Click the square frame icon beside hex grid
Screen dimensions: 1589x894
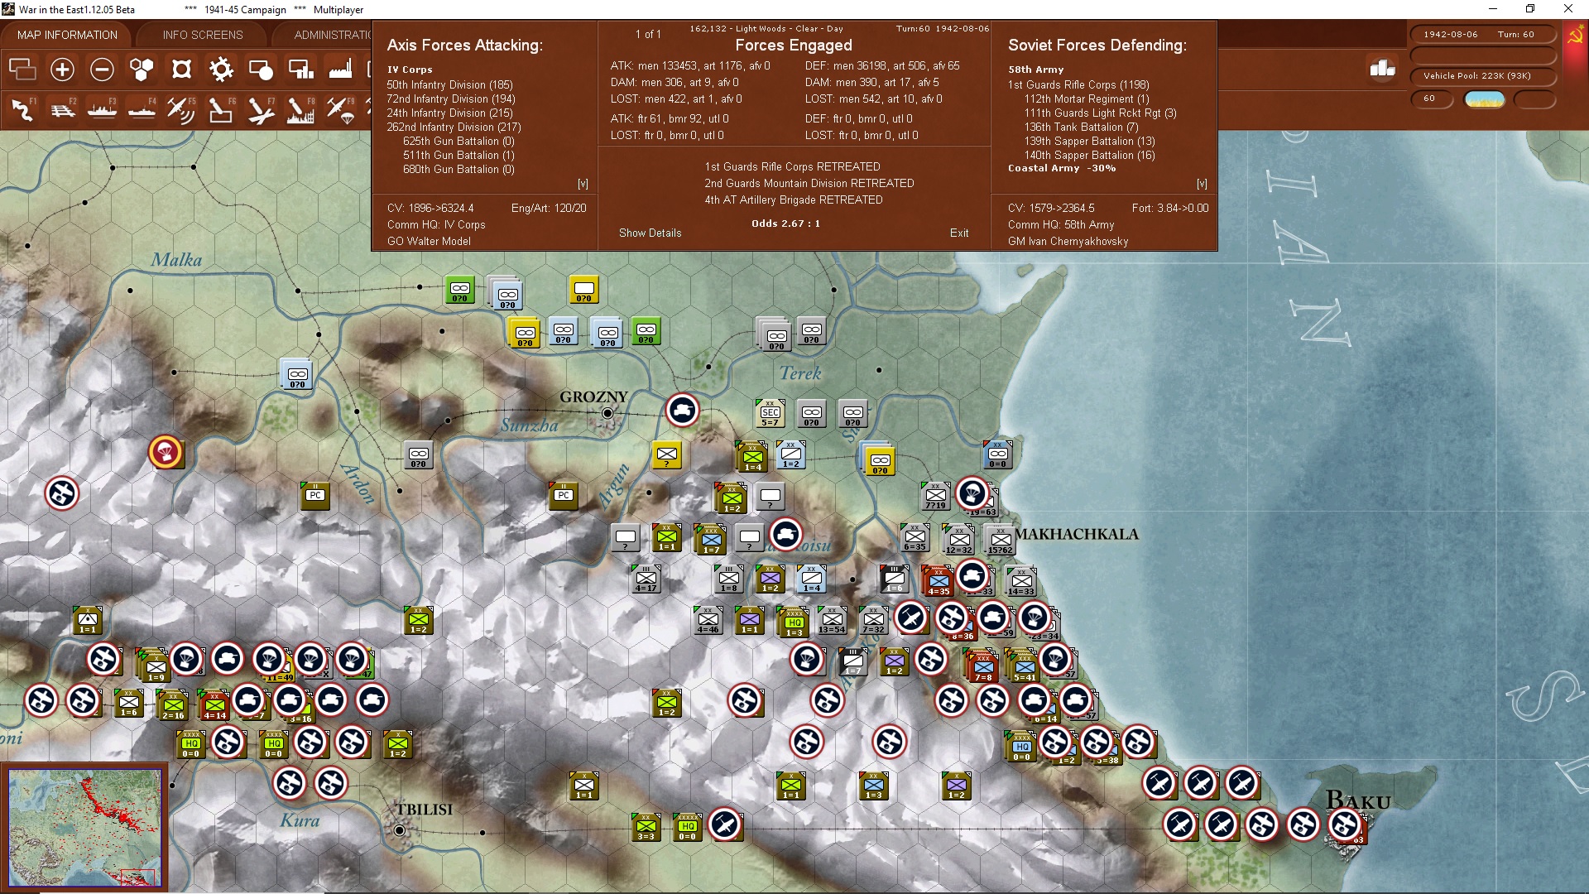pos(181,70)
